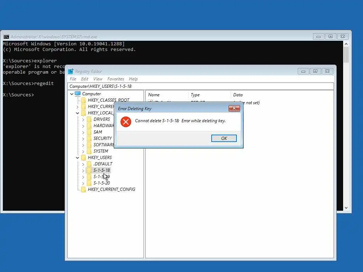
Task: Maximize the Registry Editor window
Action: pyautogui.click(x=315, y=71)
